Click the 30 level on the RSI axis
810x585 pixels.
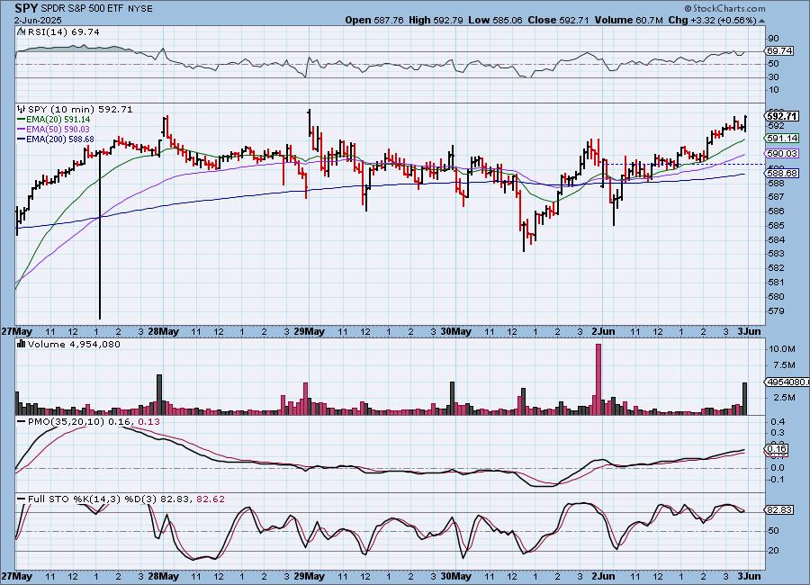(773, 77)
